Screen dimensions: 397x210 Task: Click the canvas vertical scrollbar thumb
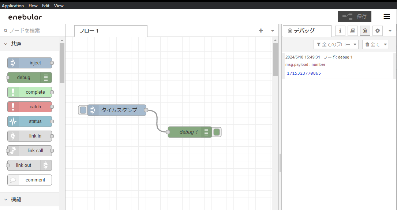[x=276, y=60]
